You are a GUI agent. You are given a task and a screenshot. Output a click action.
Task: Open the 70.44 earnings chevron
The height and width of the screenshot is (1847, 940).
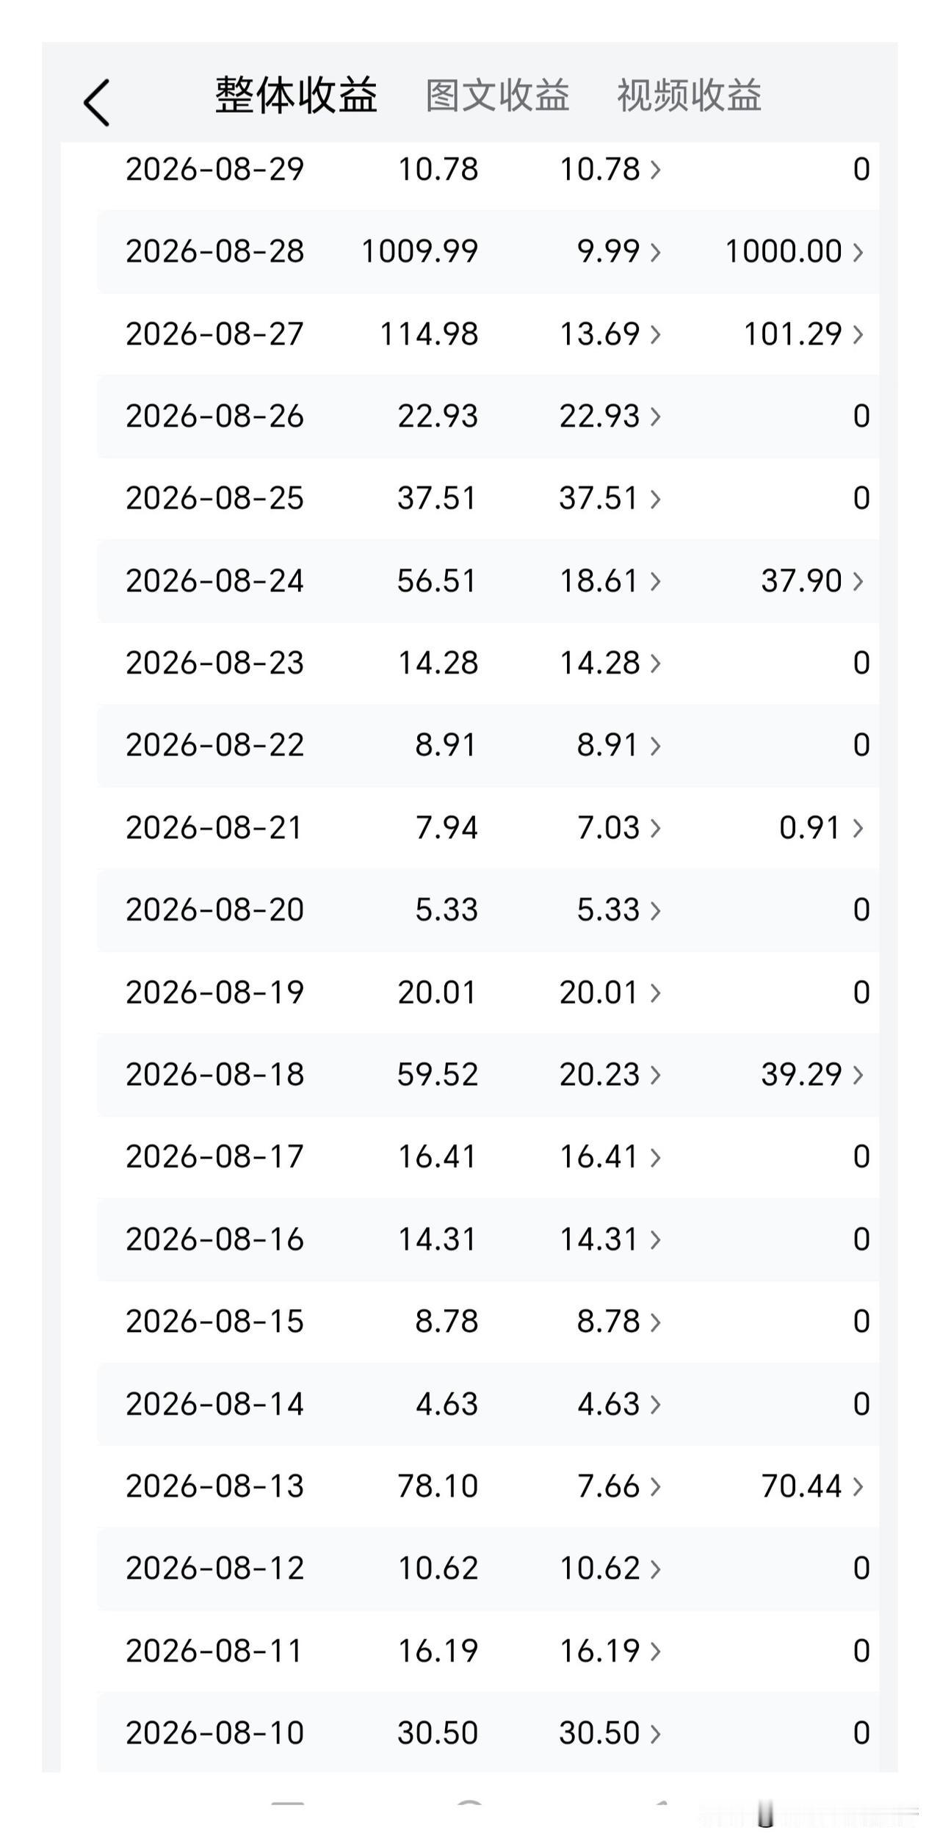(857, 1486)
